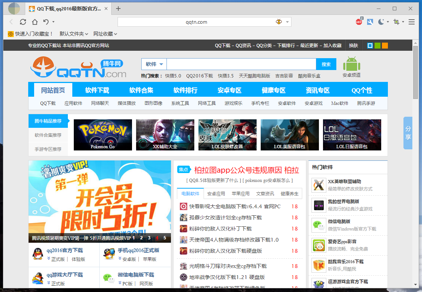This screenshot has width=422, height=292.
Task: Click the 搜索 search button
Action: (x=326, y=64)
